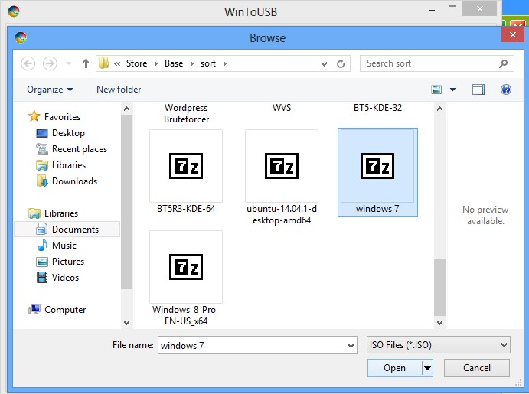Expand the chevron after Store breadcrumb
This screenshot has height=394, width=529.
pyautogui.click(x=156, y=63)
